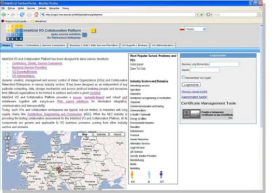This screenshot has width=274, height=193.
Task: Open the VO Experts/Brokers link in text
Action: [25, 72]
